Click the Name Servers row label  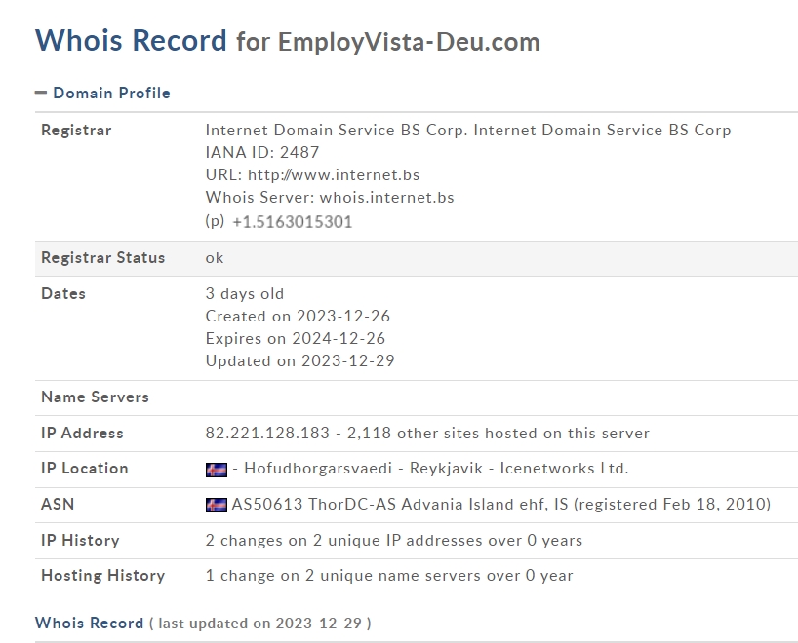pos(96,397)
